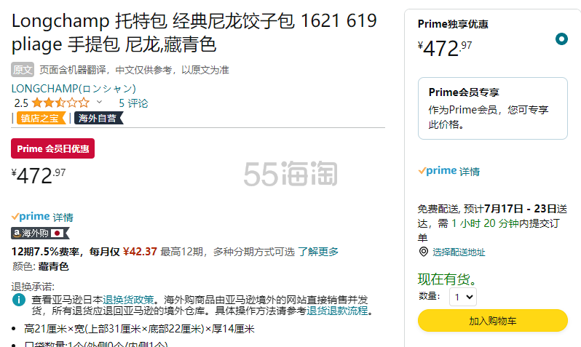Open the 退货退款流程 link

(337, 311)
